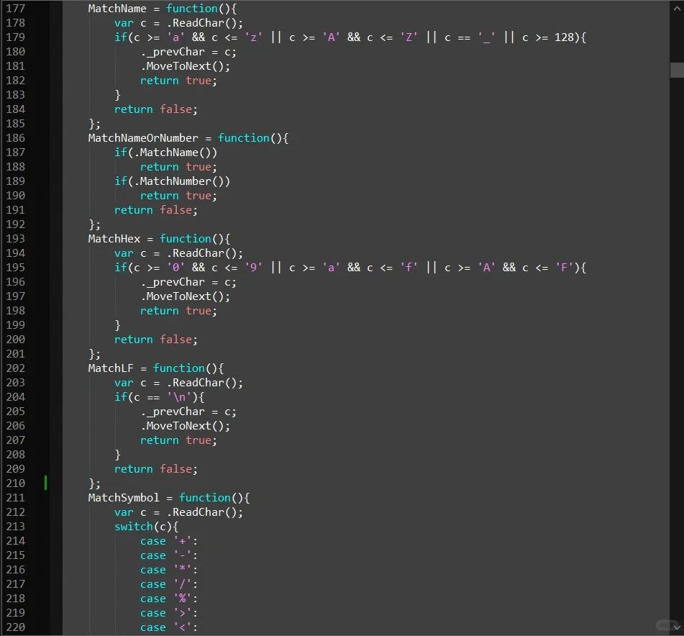Click '.MoveToNext();' on line 206
The image size is (684, 636).
click(x=185, y=426)
